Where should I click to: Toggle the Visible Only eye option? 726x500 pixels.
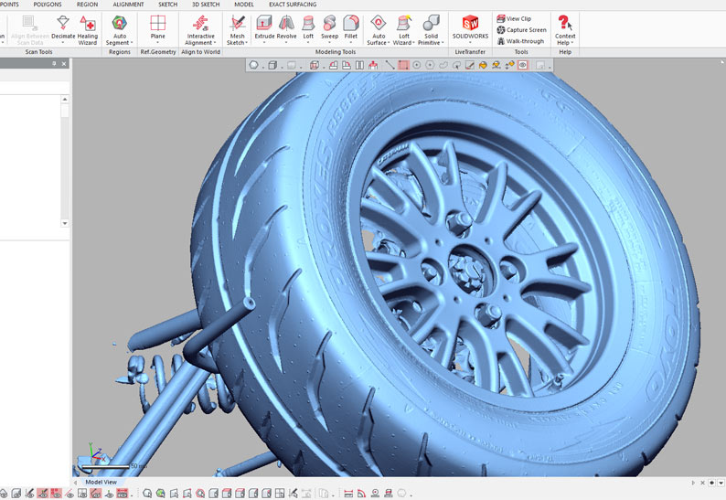[x=523, y=65]
